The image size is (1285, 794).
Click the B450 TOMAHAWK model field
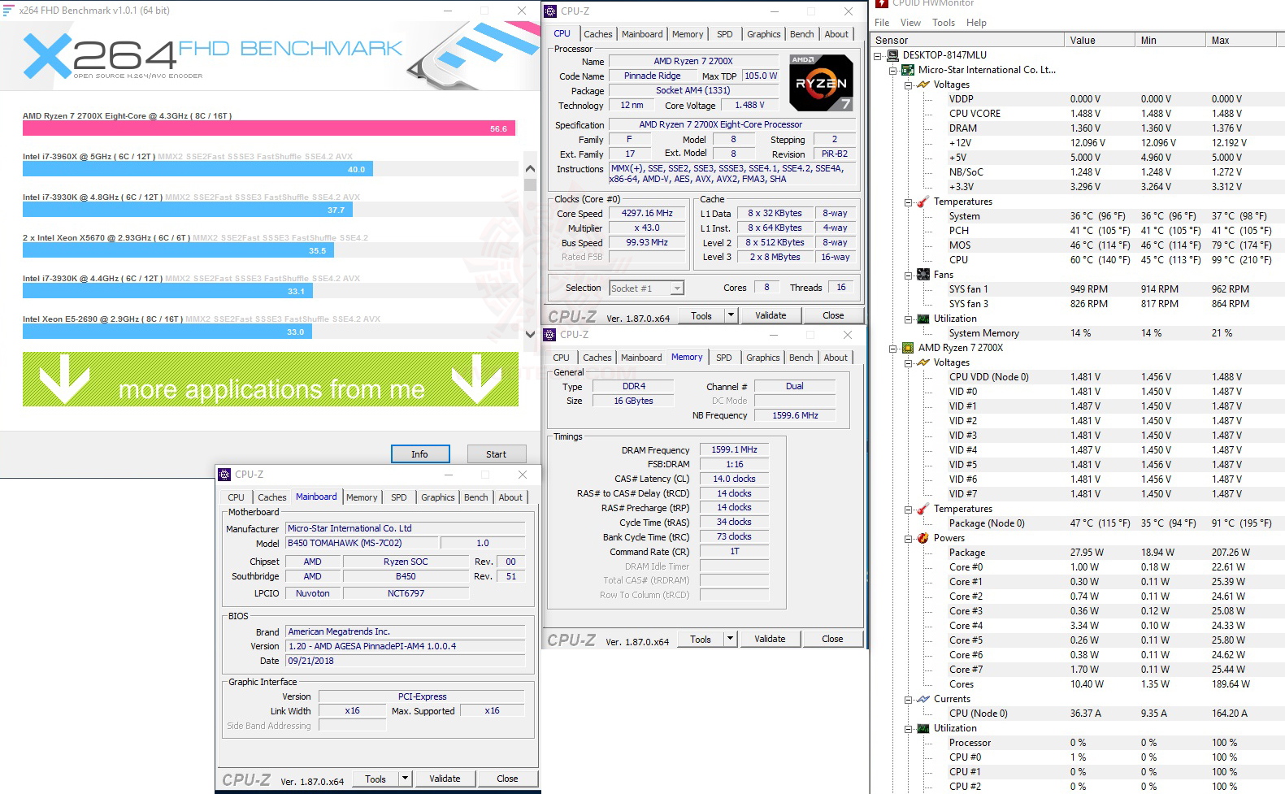362,543
